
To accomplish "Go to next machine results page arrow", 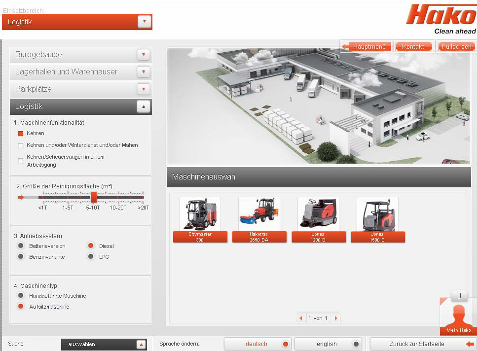I will (x=336, y=318).
